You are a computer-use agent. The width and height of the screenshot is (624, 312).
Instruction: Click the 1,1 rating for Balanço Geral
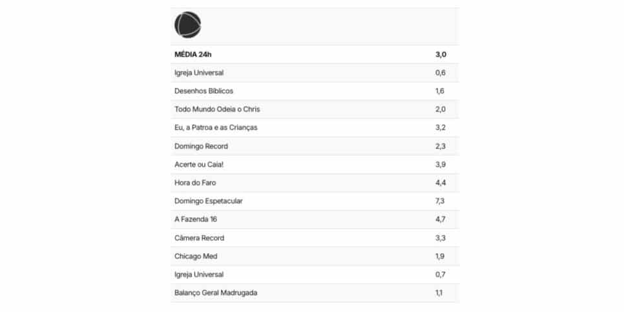[x=439, y=293]
